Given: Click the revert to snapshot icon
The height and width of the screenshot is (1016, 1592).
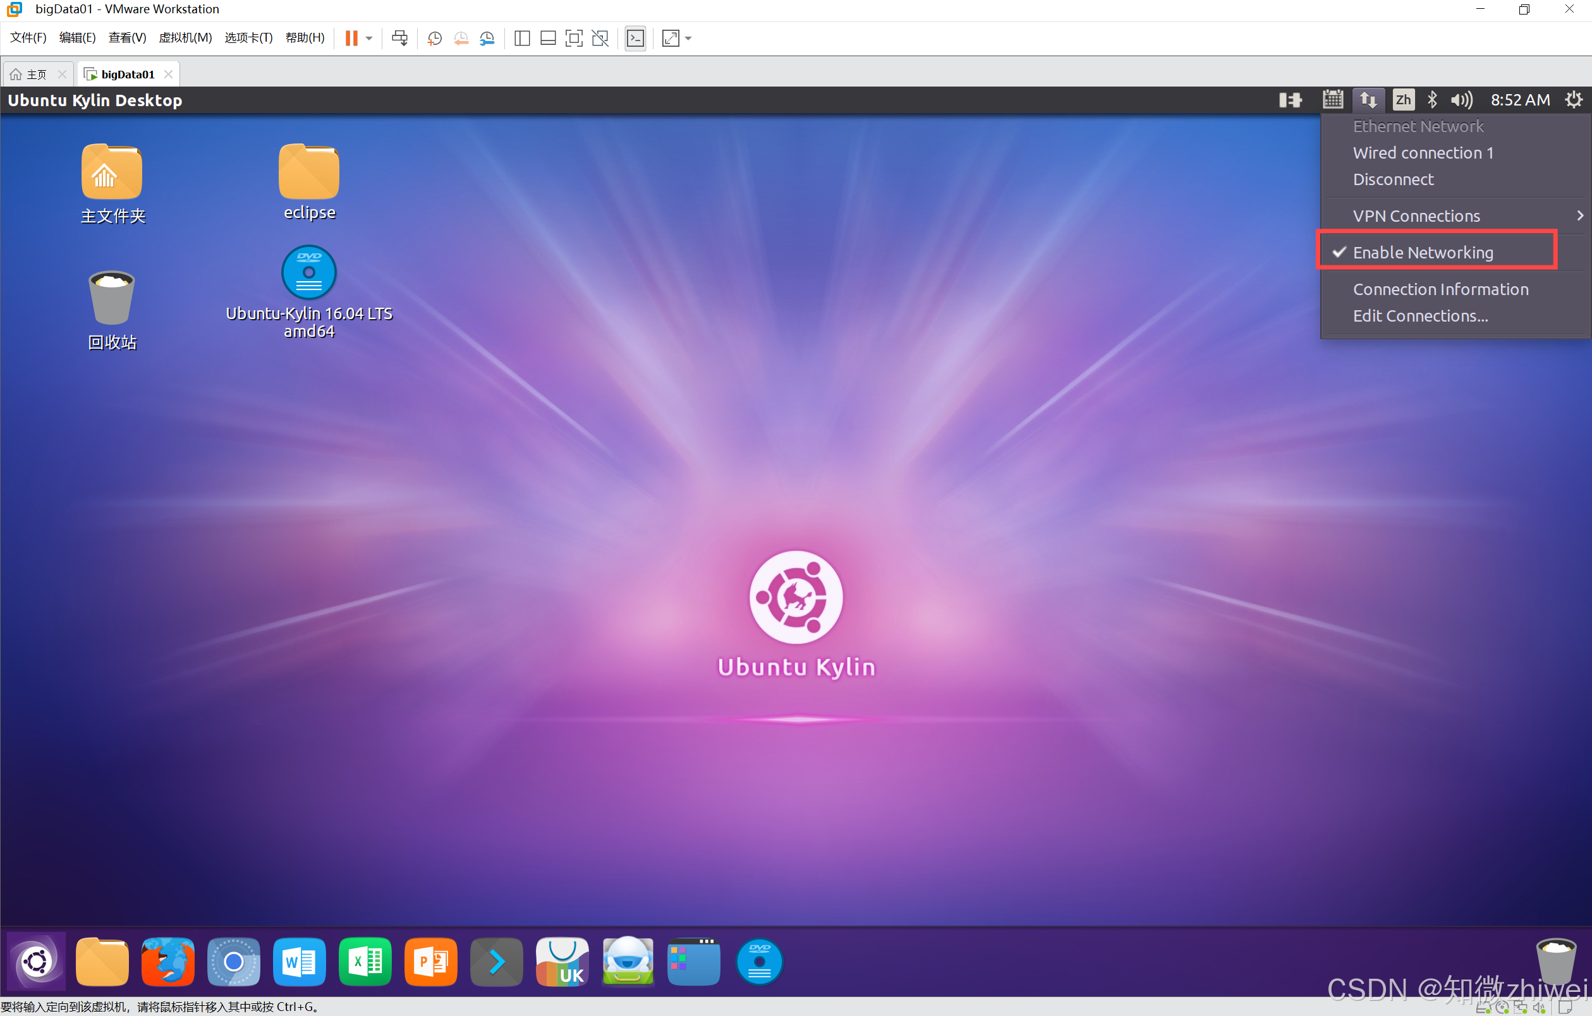Looking at the screenshot, I should click(461, 39).
